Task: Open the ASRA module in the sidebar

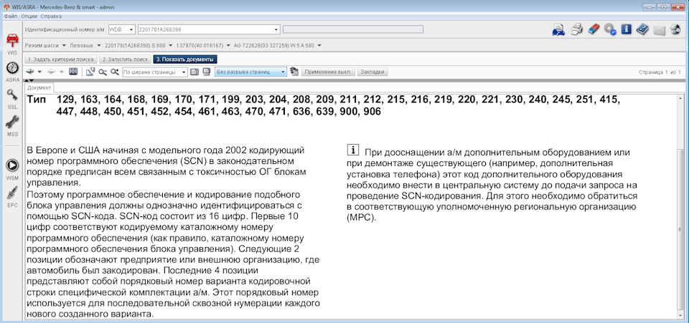Action: [x=12, y=69]
